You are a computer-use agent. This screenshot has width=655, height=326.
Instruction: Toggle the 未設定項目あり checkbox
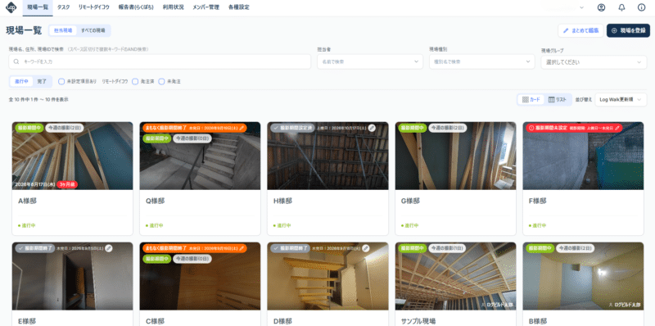(x=61, y=82)
